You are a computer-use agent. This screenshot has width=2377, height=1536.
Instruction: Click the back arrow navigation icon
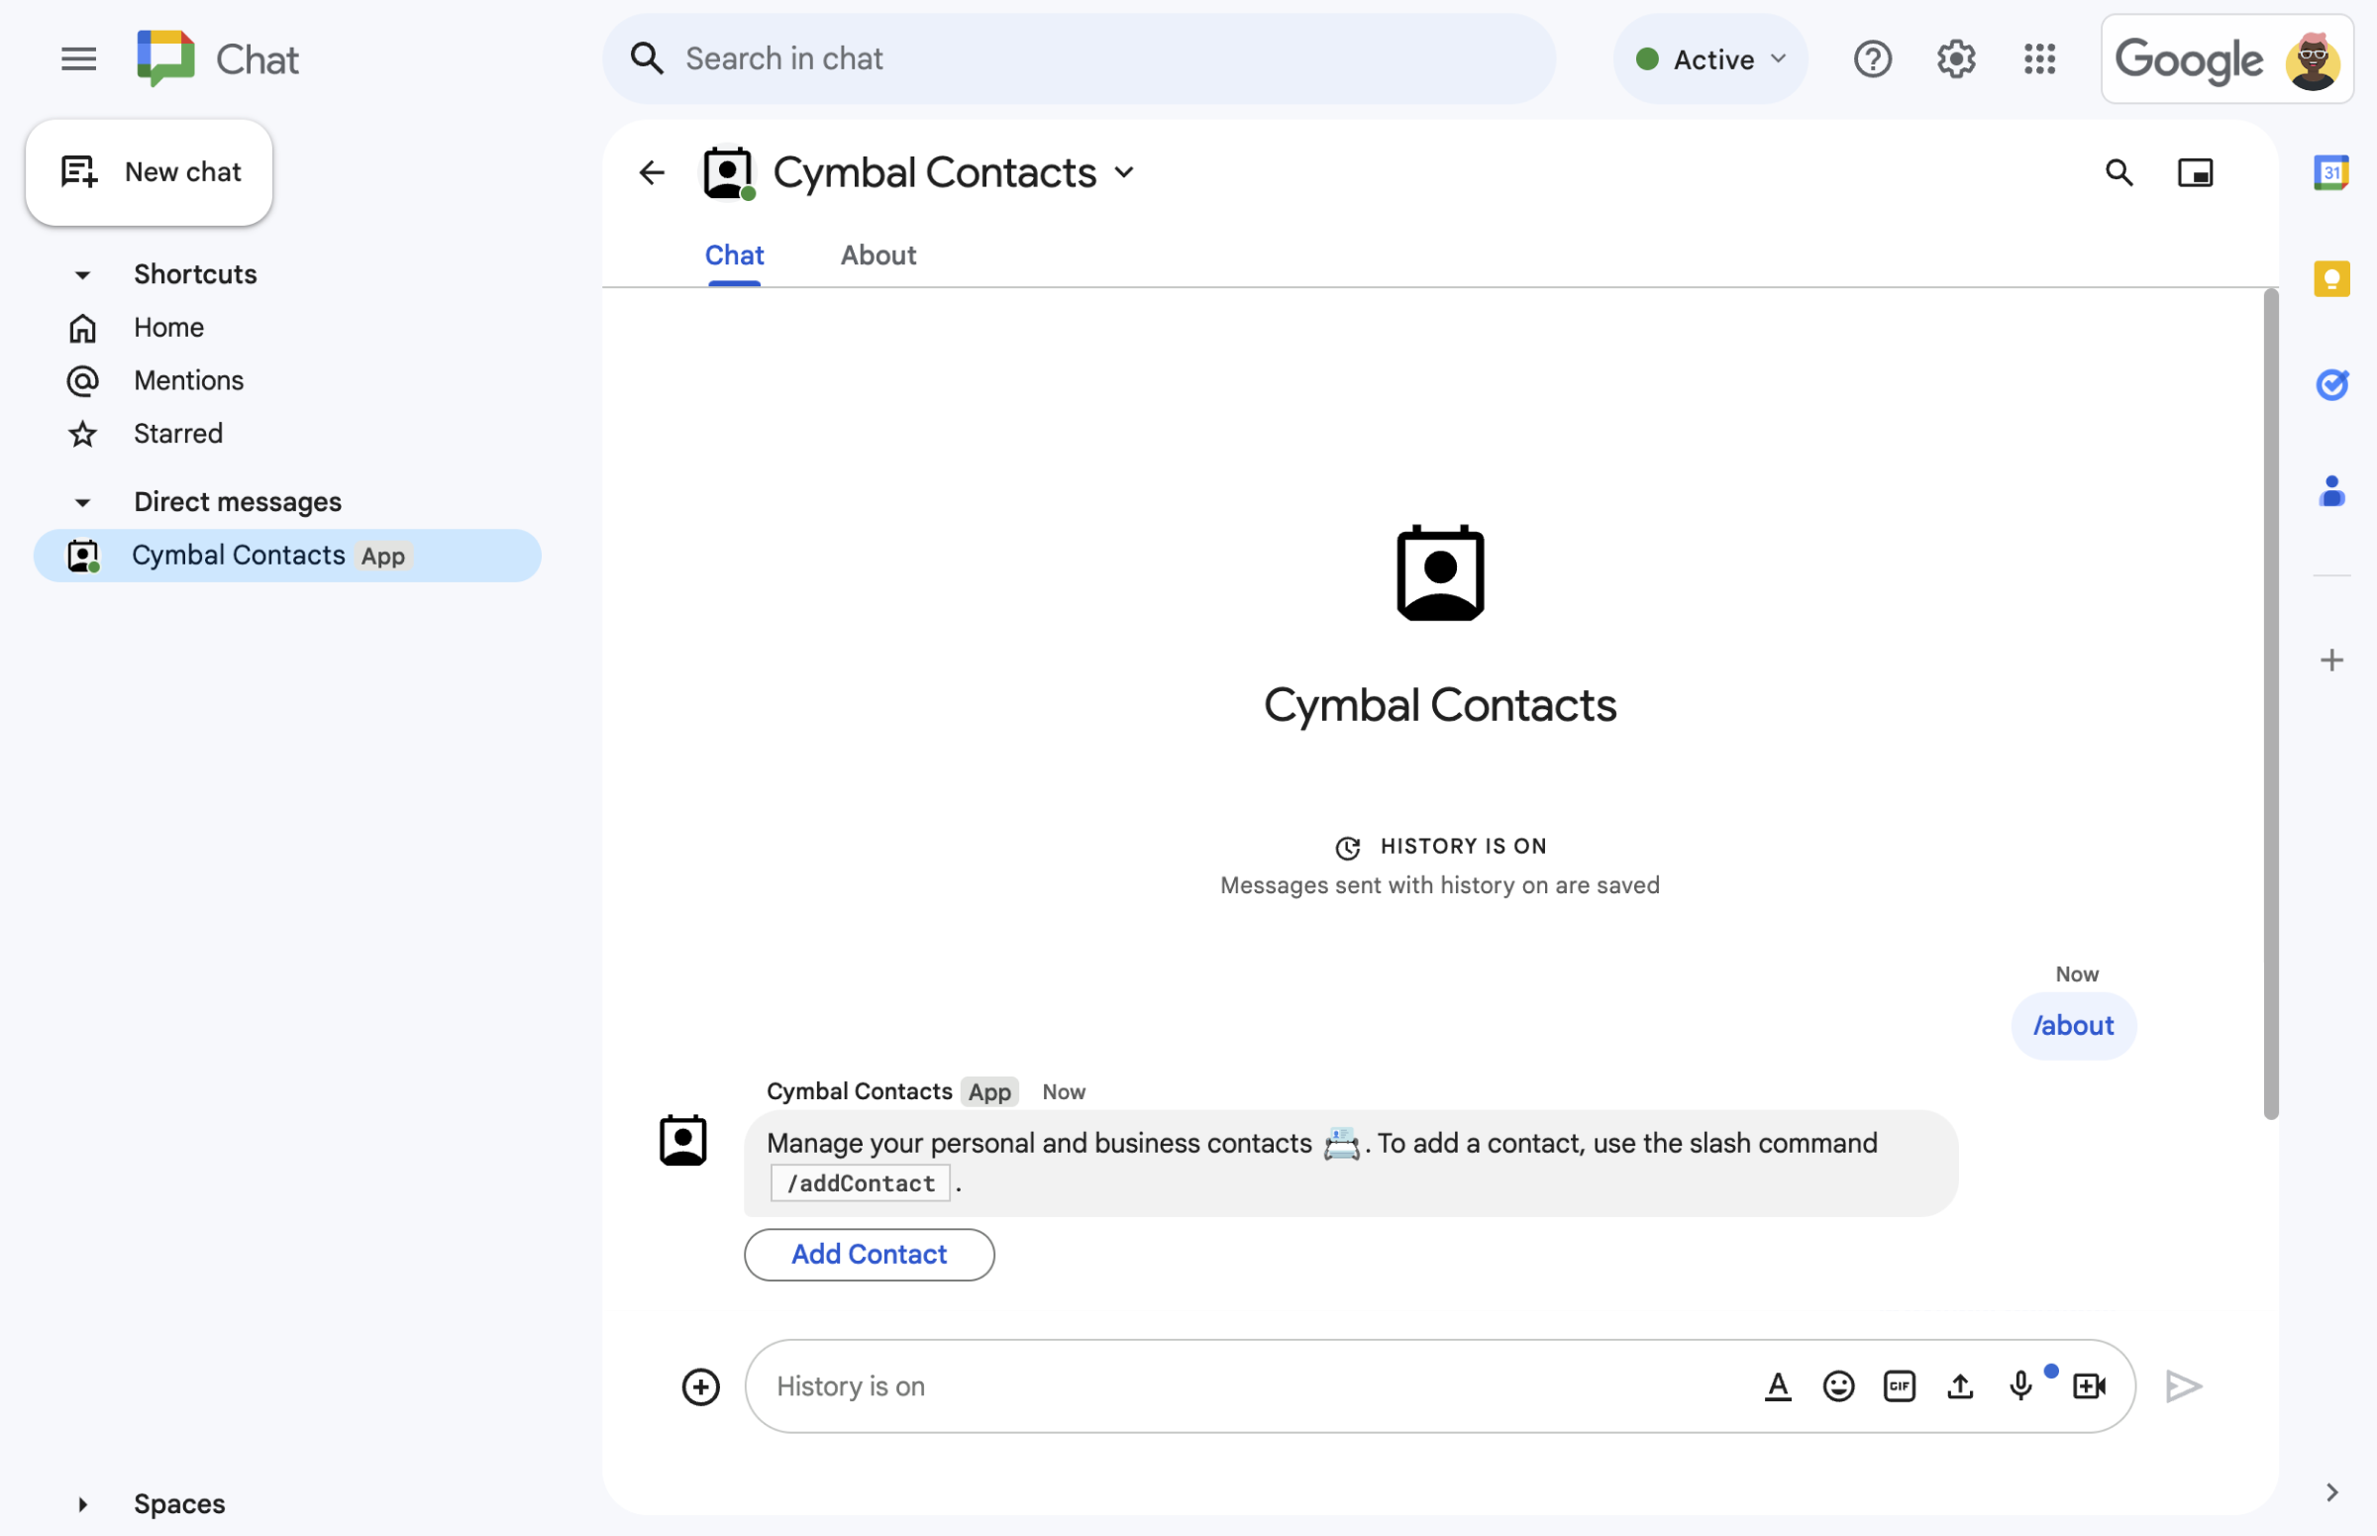point(652,171)
